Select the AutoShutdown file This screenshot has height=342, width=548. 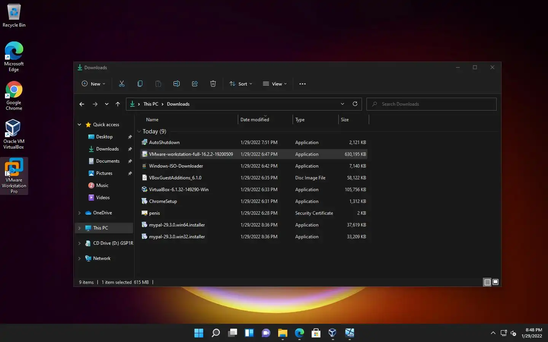(x=253, y=142)
